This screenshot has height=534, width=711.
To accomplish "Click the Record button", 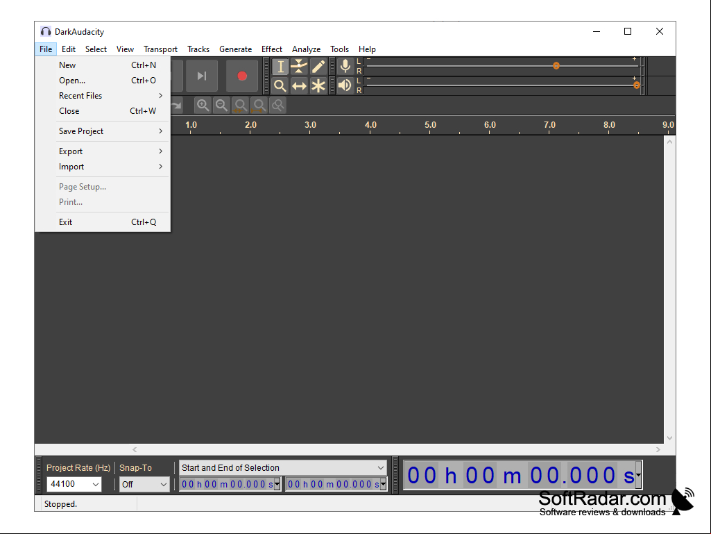I will tap(242, 76).
